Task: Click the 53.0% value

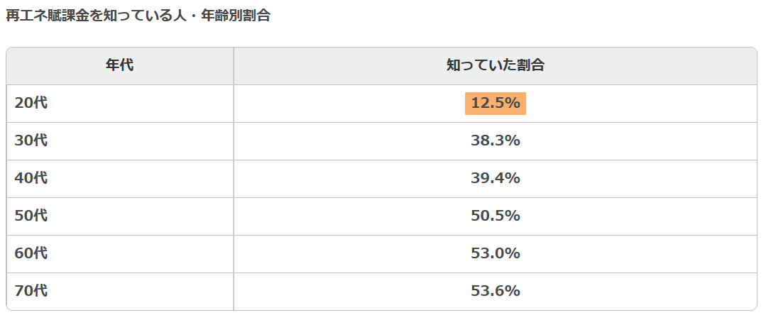Action: coord(496,253)
